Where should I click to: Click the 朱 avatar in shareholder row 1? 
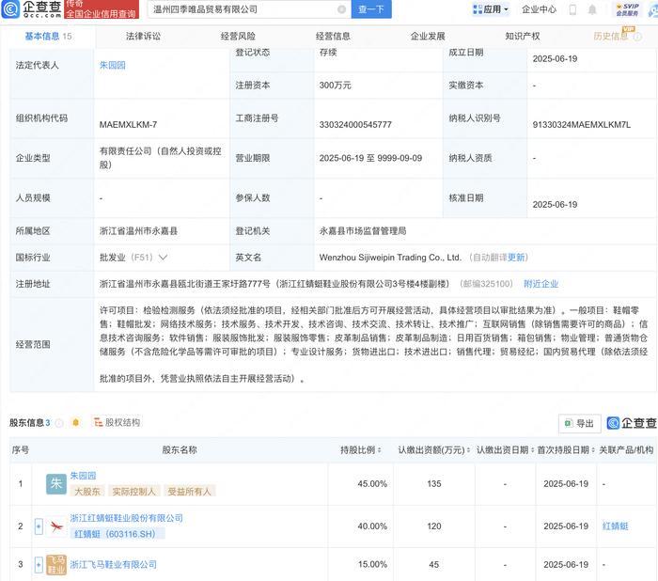56,483
